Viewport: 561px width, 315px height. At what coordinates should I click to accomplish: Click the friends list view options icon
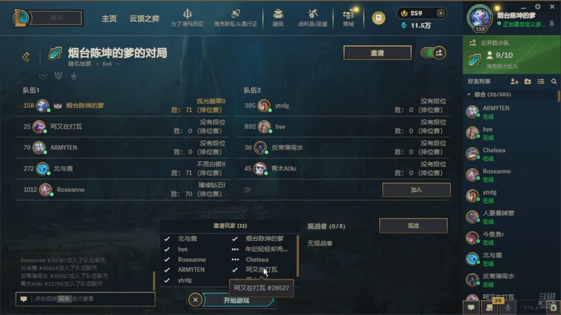(541, 82)
